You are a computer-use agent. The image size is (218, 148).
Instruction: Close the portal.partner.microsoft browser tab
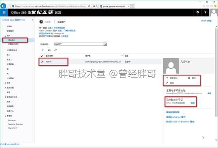129,6
